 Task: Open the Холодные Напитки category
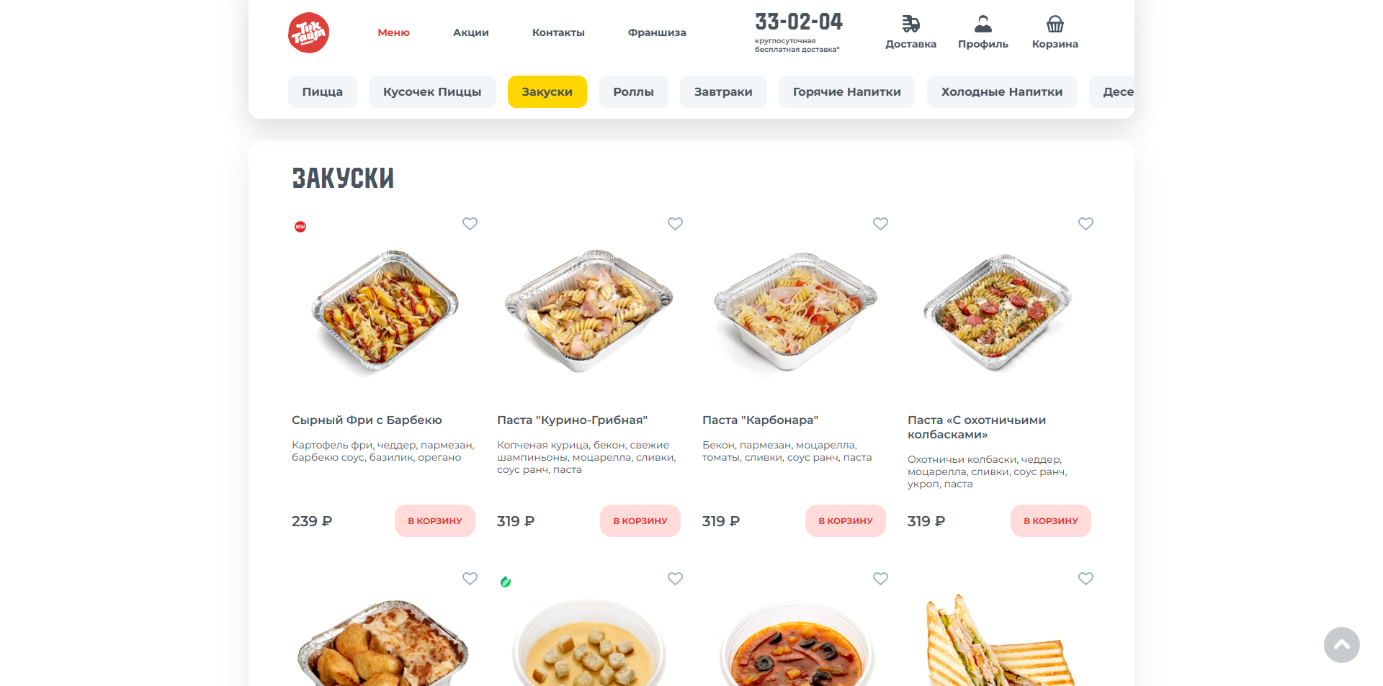pos(1002,91)
